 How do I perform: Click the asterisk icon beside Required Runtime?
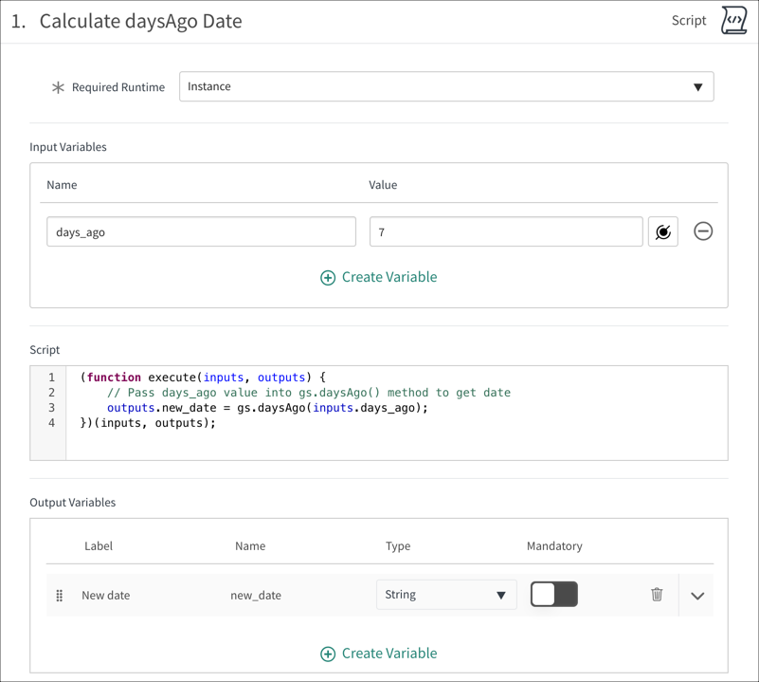(x=58, y=86)
